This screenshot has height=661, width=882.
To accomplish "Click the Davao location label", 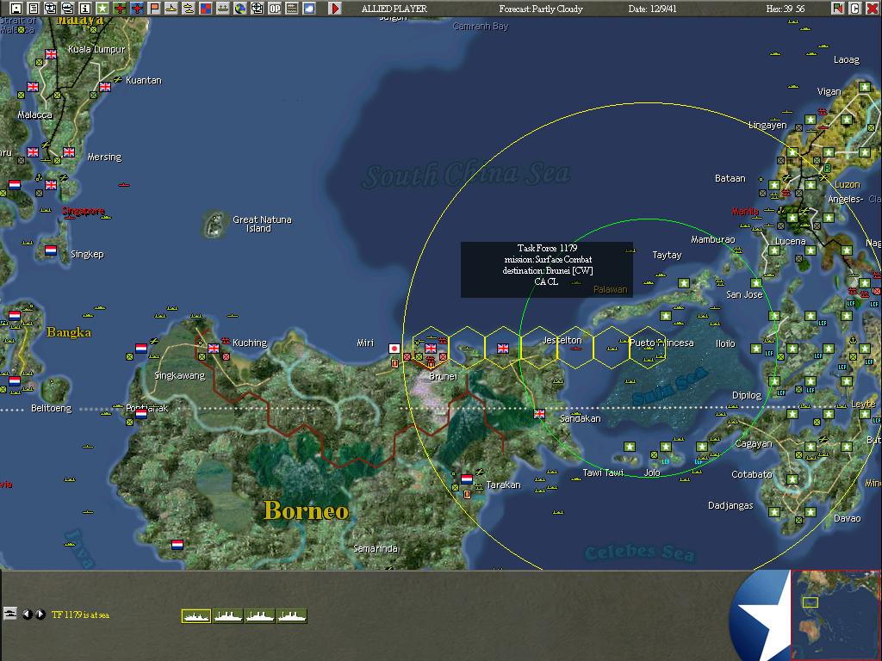I will (x=848, y=518).
